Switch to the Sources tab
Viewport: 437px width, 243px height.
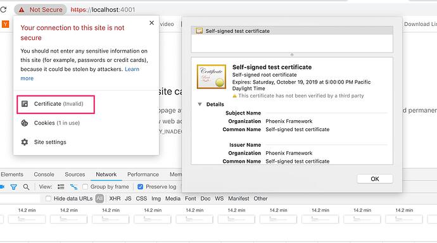click(75, 175)
